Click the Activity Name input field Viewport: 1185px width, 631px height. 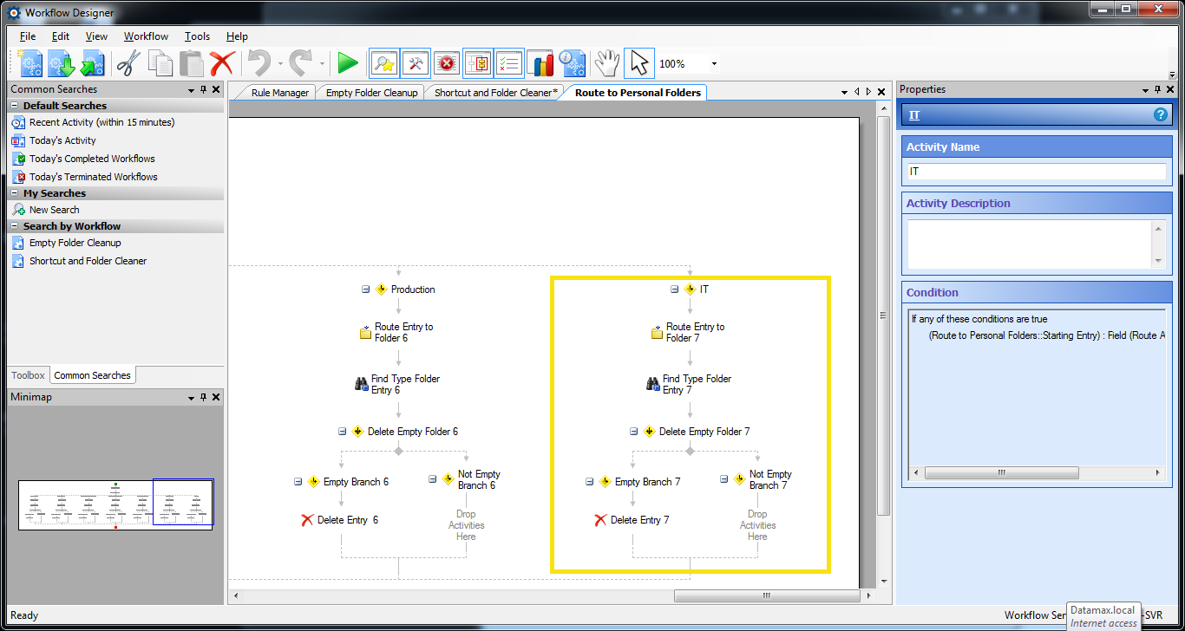[x=1036, y=172]
